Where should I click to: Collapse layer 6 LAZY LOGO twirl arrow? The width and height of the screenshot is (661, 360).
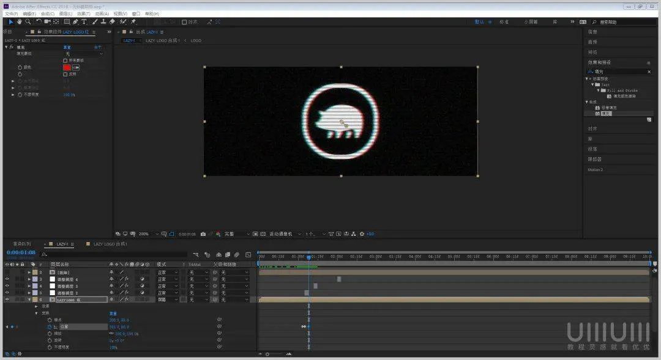coord(29,299)
